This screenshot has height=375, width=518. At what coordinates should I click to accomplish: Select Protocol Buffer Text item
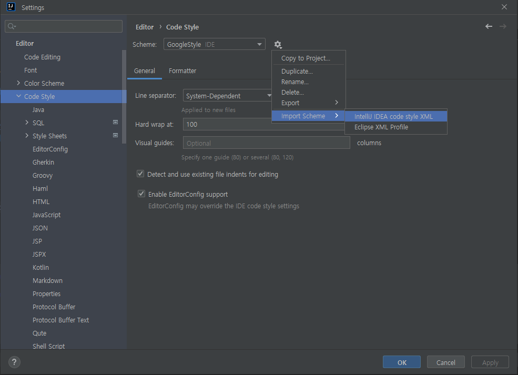click(61, 320)
